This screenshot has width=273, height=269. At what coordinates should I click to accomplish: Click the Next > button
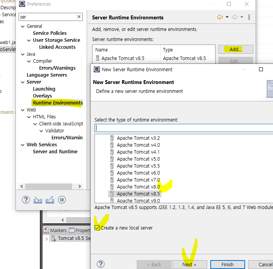pos(190,264)
